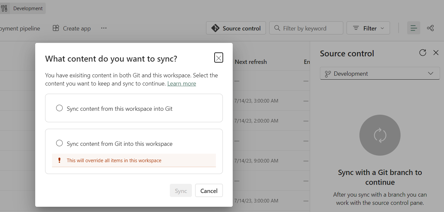Click the Source control pane title
Viewport: 444px width, 212px height.
click(x=347, y=53)
